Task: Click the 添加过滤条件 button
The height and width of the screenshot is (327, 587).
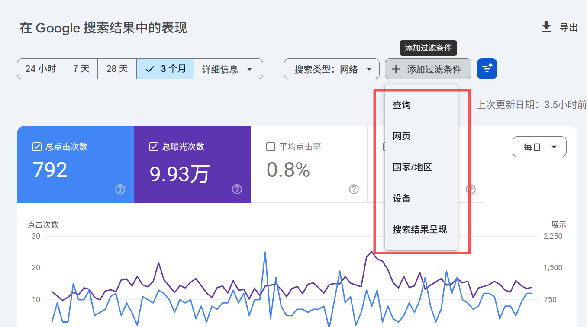Action: (x=428, y=69)
